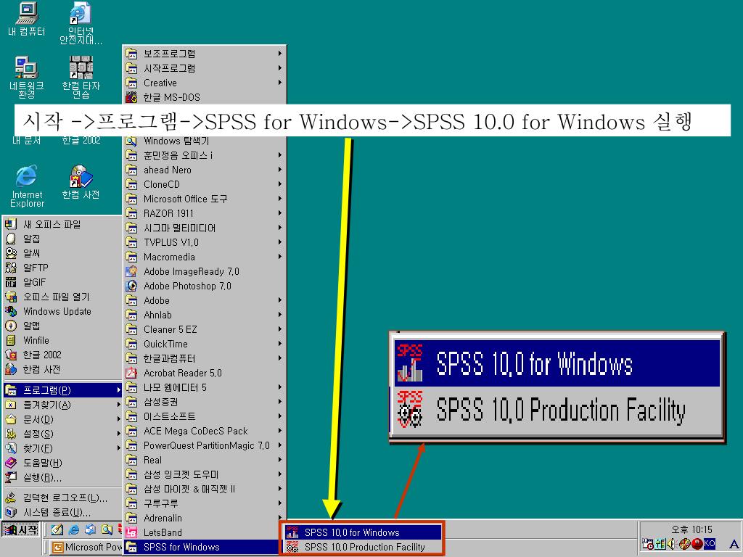The image size is (743, 557).
Task: Expand the ACE Mega CoDecS Pack submenu
Action: click(x=205, y=431)
